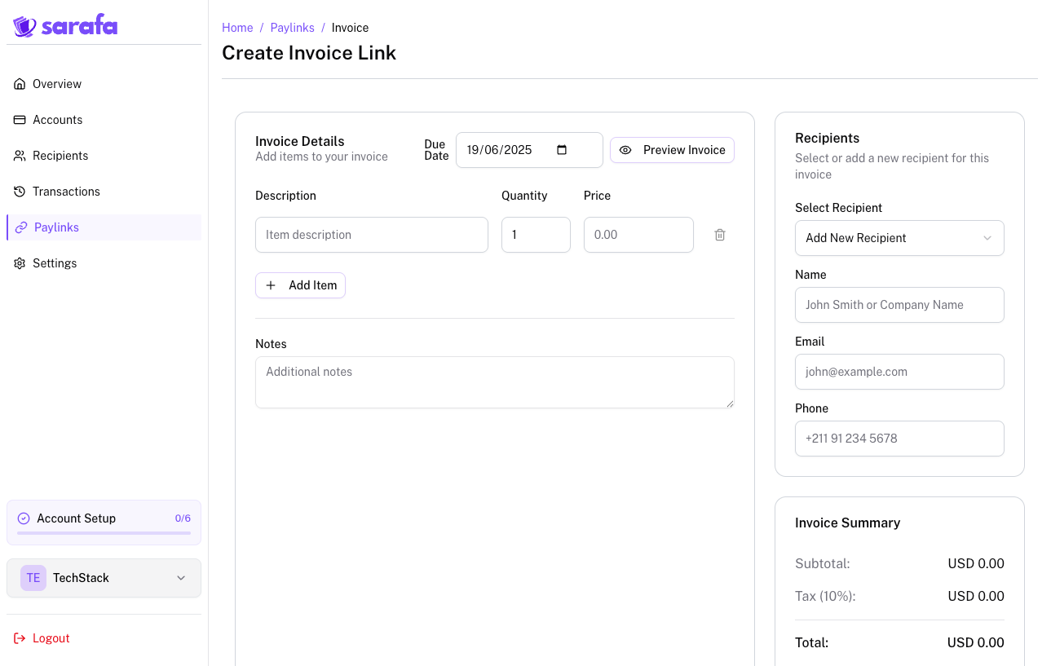Click the Create Invoice Link heading
The height and width of the screenshot is (666, 1051).
pos(309,53)
